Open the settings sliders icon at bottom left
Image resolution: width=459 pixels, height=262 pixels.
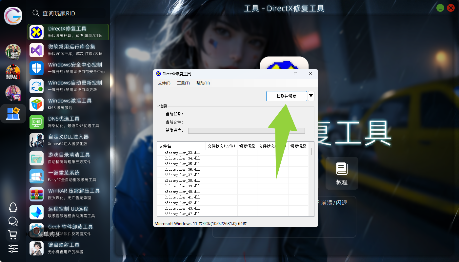[x=13, y=248]
